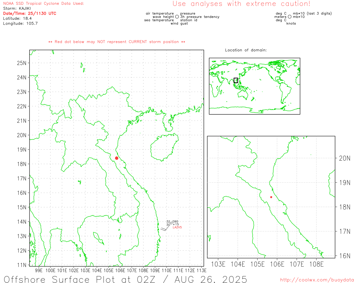The height and width of the screenshot is (283, 354).
Task: Click 'NOAA SSD Tropical Cyclone Data Used:' heading
Action: point(43,4)
